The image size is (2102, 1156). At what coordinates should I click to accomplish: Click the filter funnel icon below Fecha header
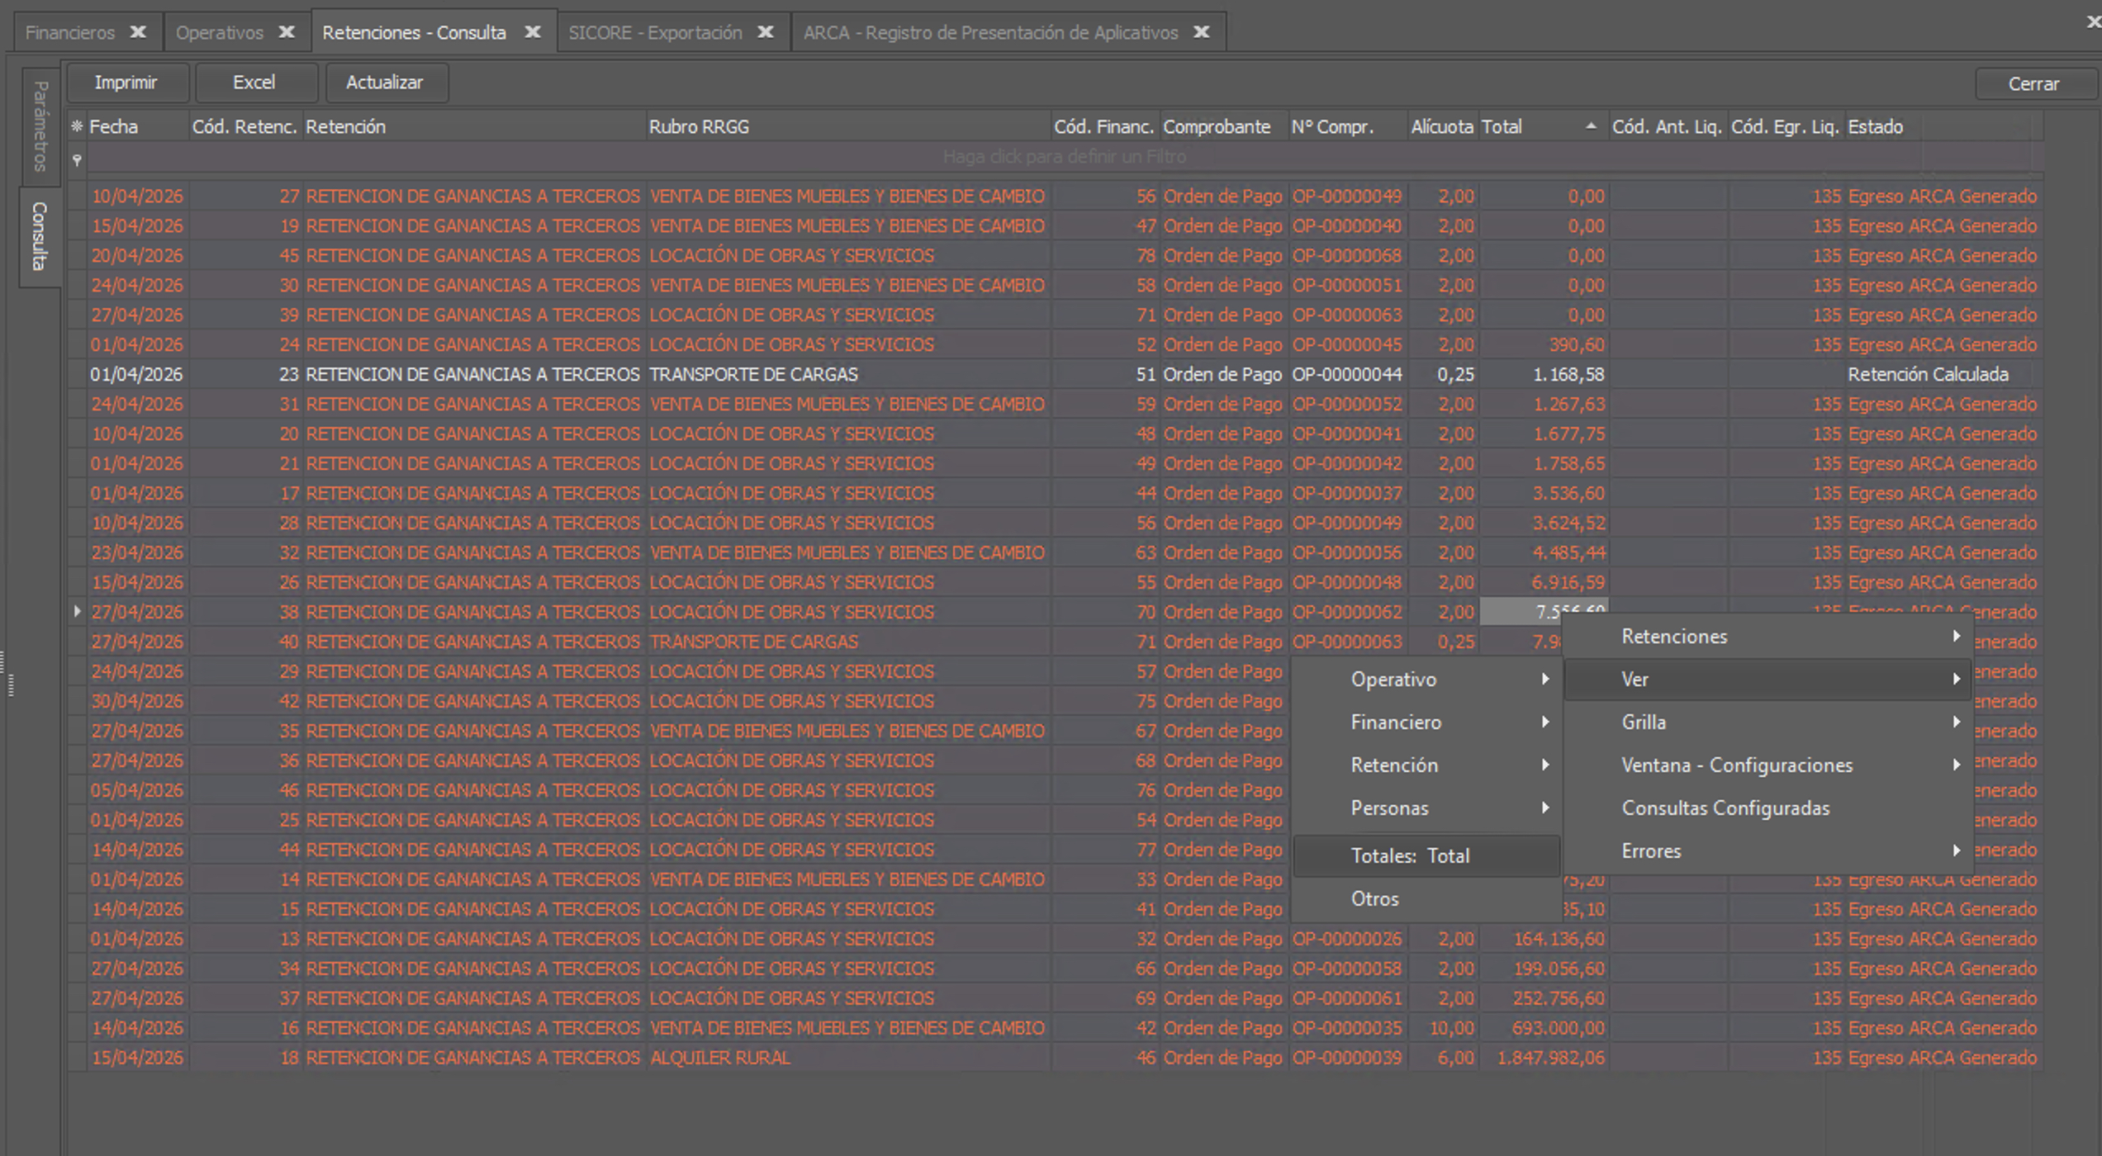(x=77, y=159)
